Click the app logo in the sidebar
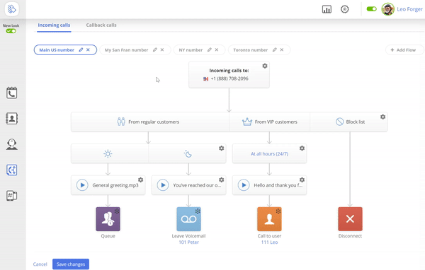425x270 pixels. pos(11,9)
